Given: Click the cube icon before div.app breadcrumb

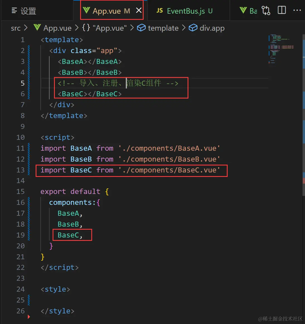Looking at the screenshot, I should tap(193, 28).
